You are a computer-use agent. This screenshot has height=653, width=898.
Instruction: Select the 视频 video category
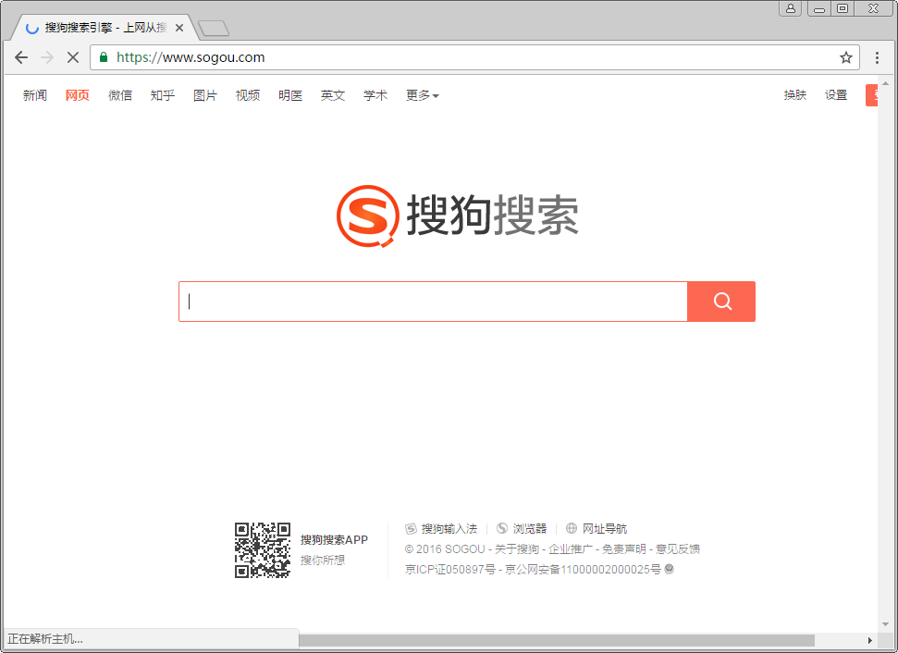[248, 95]
